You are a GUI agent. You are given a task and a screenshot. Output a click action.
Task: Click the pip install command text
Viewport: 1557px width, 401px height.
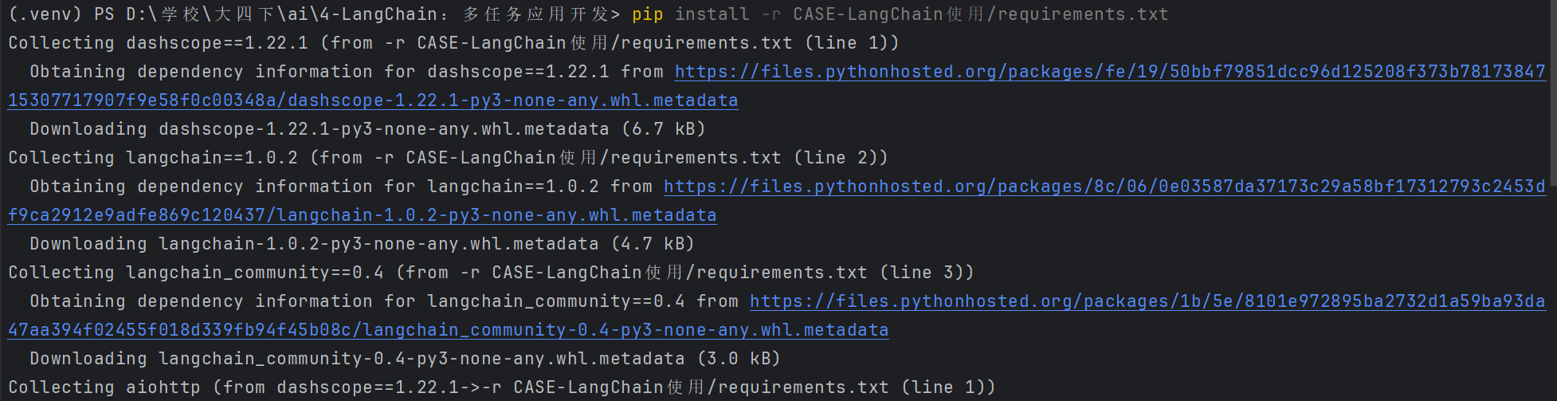(900, 14)
